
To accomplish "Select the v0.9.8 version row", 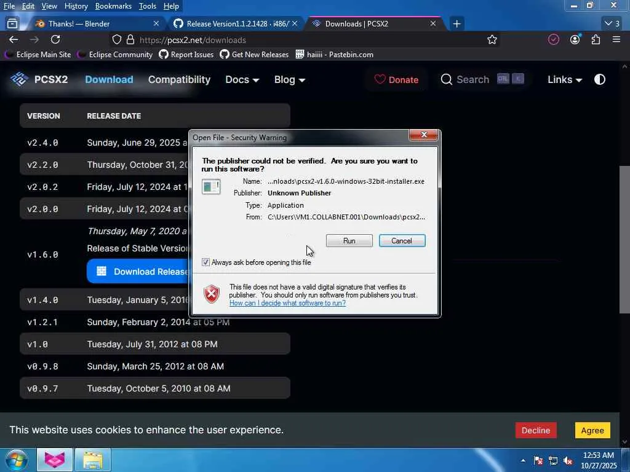I will pyautogui.click(x=154, y=366).
